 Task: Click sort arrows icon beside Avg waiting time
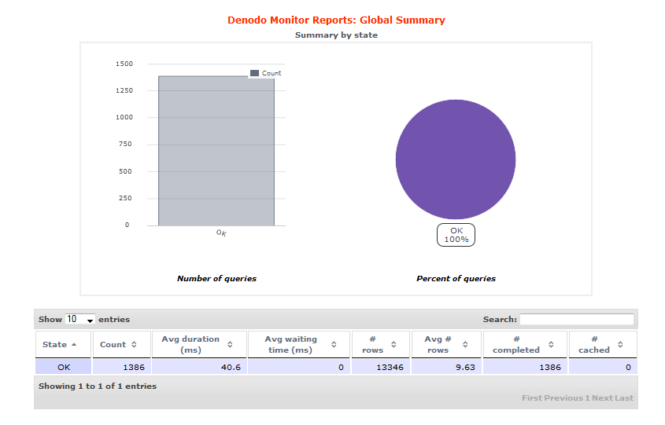click(334, 345)
